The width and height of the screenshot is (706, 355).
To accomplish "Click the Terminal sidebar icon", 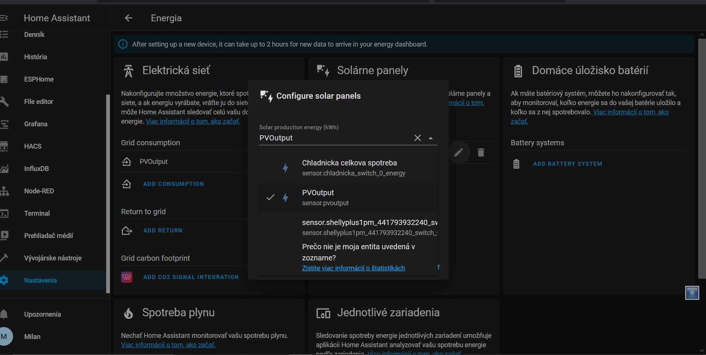I will tap(4, 213).
